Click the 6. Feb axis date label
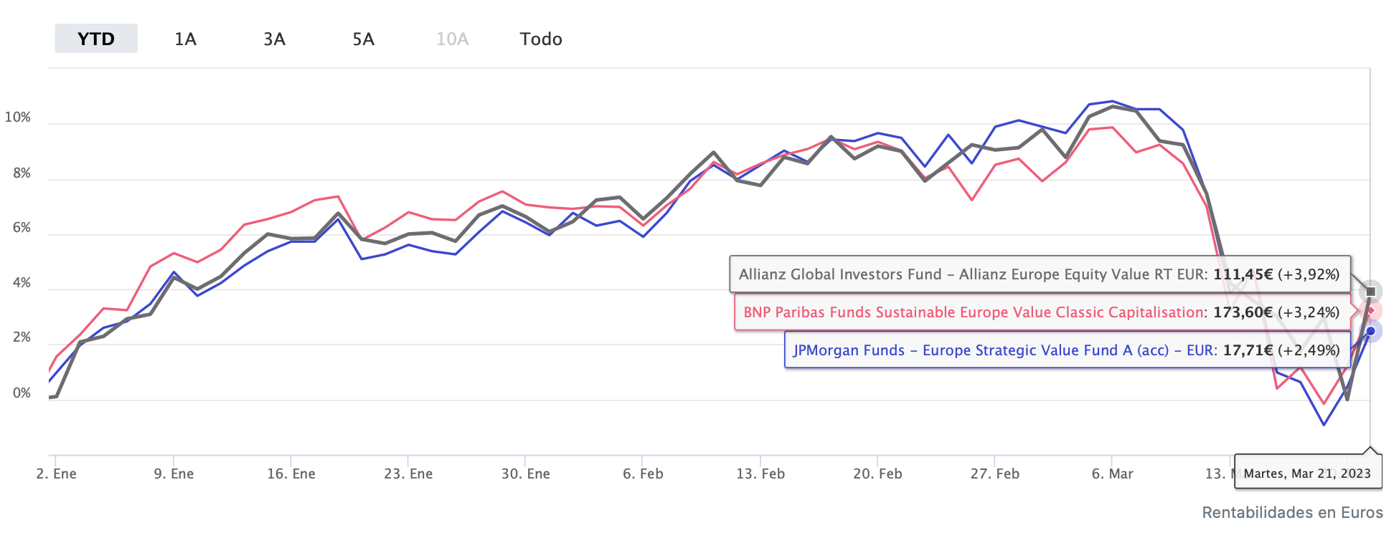The image size is (1399, 543). pos(643,474)
